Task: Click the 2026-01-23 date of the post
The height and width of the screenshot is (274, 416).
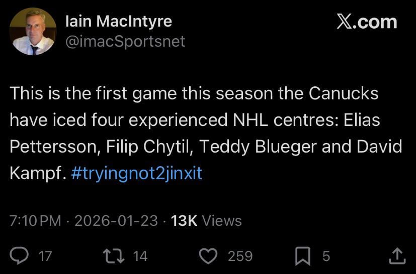Action: [x=116, y=221]
